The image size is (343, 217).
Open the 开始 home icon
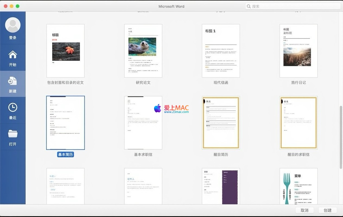[x=13, y=55]
